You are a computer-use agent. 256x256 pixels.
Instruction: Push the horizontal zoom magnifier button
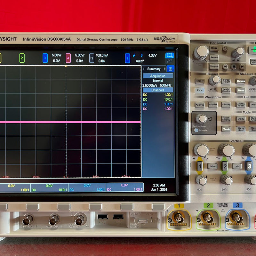coord(225,49)
